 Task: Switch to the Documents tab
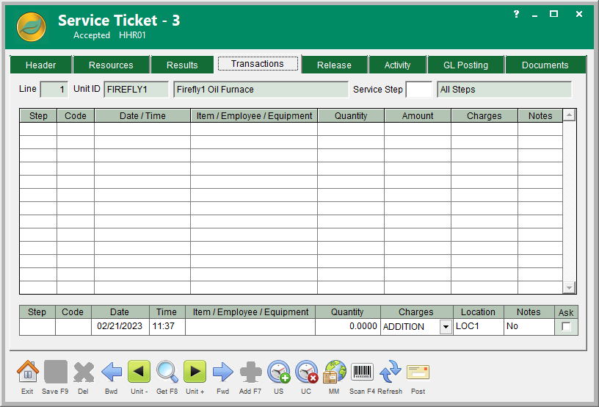pos(545,65)
